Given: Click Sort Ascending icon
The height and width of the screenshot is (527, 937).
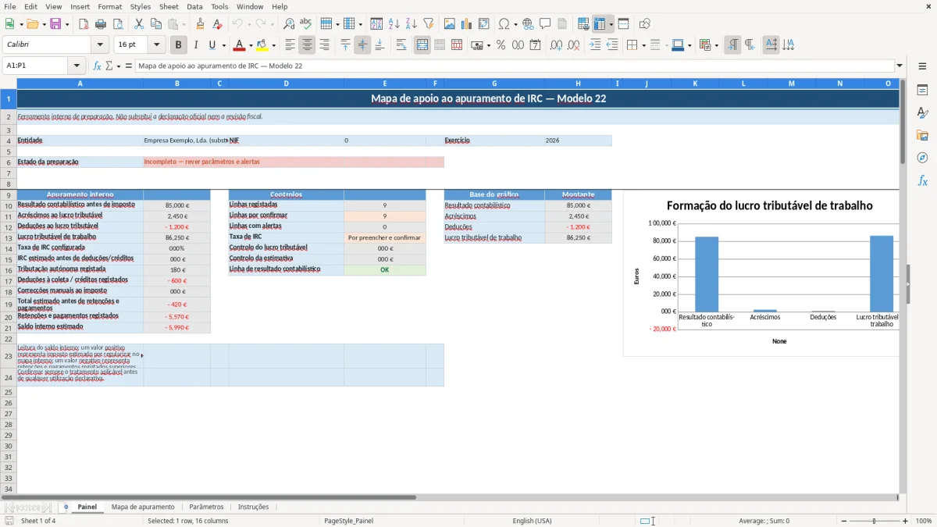Looking at the screenshot, I should 394,24.
